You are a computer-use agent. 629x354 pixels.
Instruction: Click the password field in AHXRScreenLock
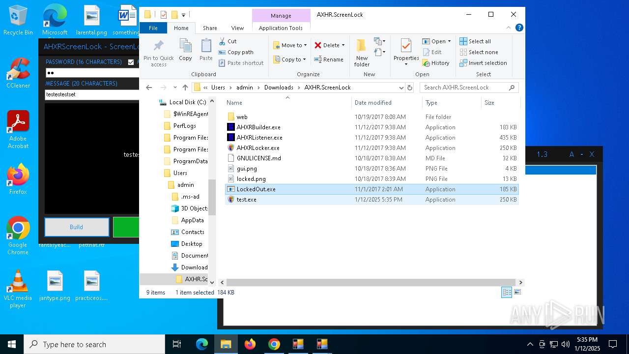pos(92,73)
